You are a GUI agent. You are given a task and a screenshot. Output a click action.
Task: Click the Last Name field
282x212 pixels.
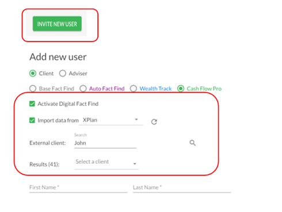pyautogui.click(x=182, y=188)
